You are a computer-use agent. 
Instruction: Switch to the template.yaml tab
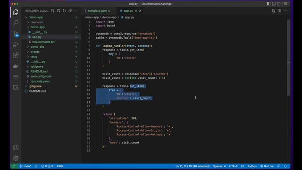pos(97,11)
